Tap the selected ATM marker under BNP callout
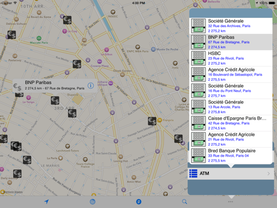 tap(55, 101)
